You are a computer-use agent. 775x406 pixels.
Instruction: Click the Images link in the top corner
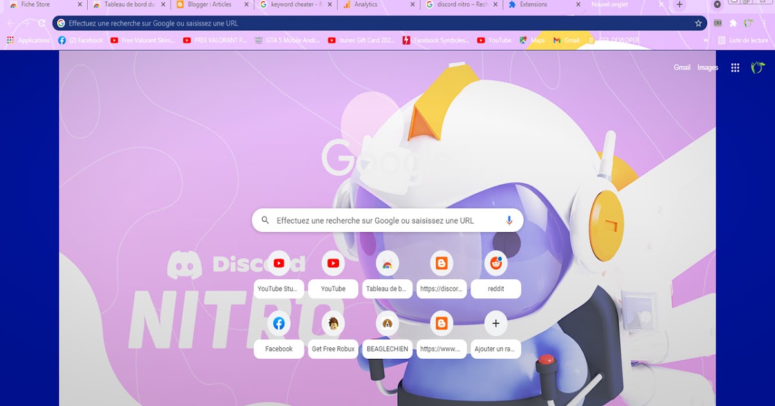coord(707,67)
